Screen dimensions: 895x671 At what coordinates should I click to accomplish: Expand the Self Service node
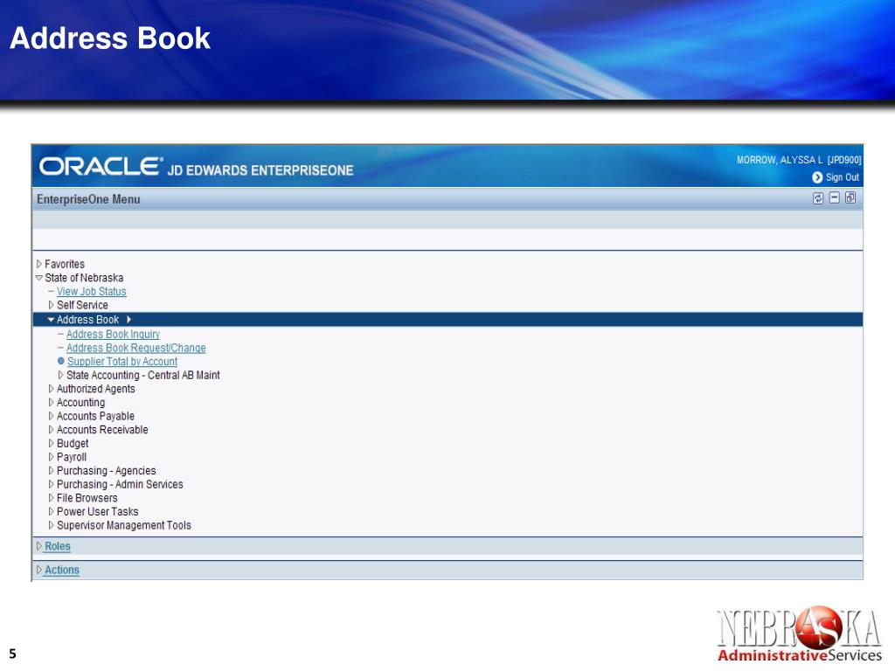(x=51, y=305)
